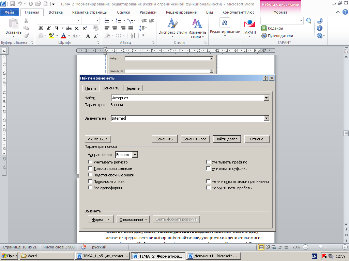Apply subscript x₂ formatting
The height and width of the screenshot is (261, 349).
tap(77, 28)
